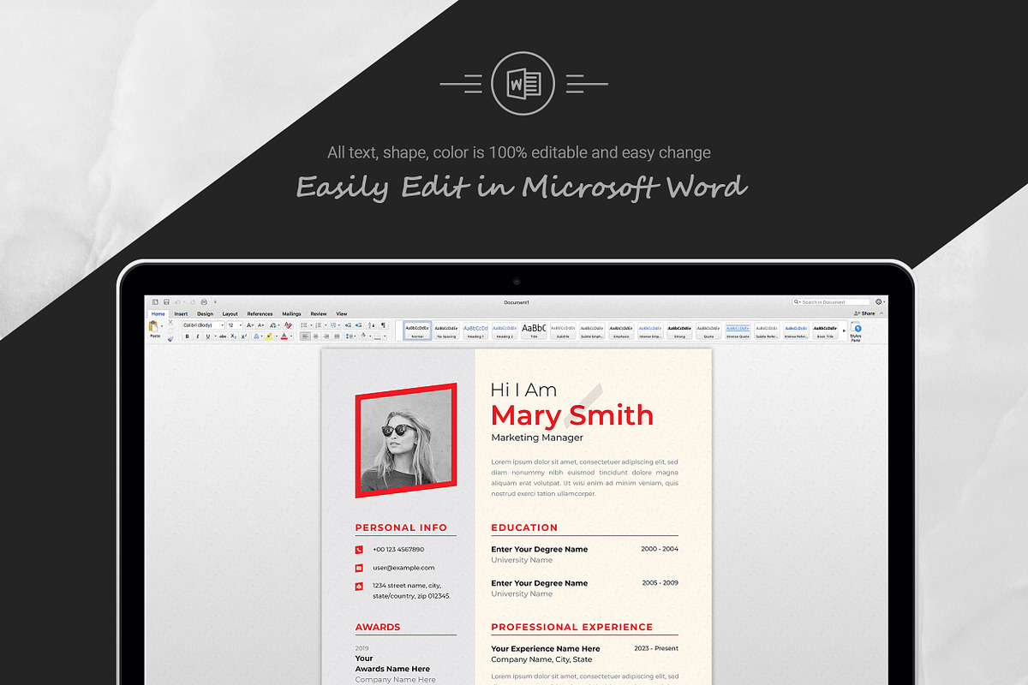
Task: Open the font color dropdown arrow
Action: [291, 336]
